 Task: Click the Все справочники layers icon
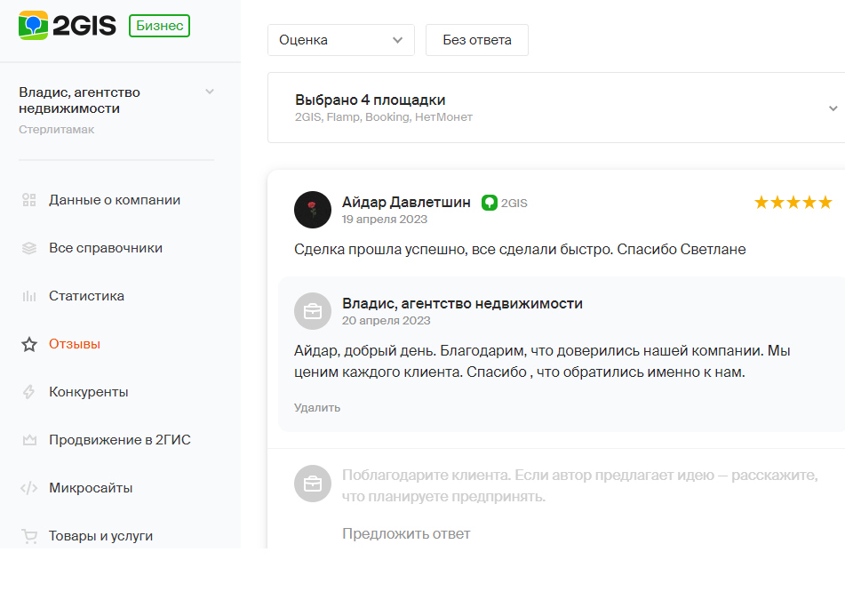[x=29, y=248]
